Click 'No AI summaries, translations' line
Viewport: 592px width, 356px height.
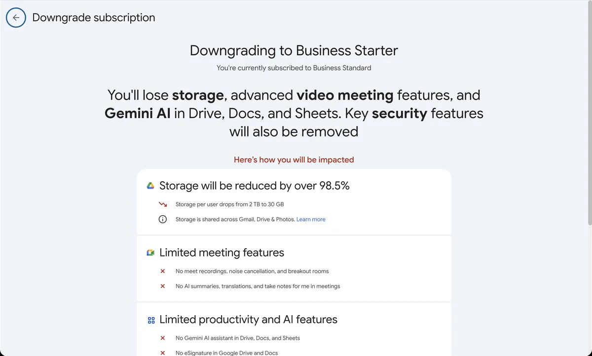click(x=258, y=286)
